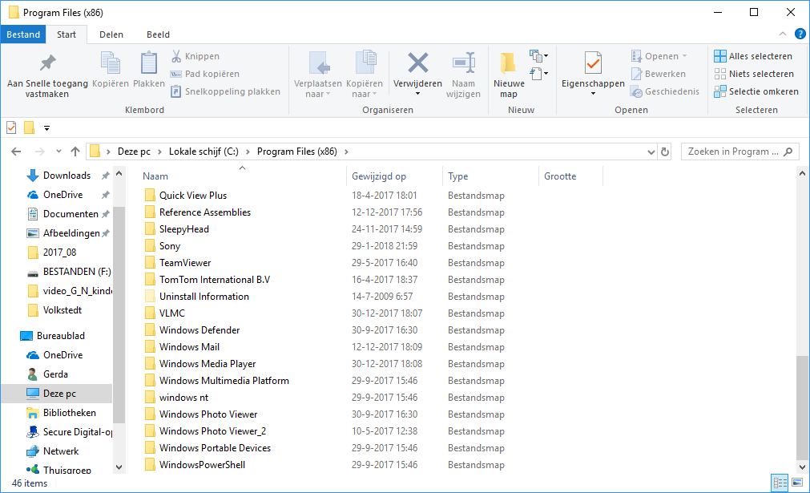Refresh the folder view in address bar
Image resolution: width=810 pixels, height=493 pixels.
point(664,152)
